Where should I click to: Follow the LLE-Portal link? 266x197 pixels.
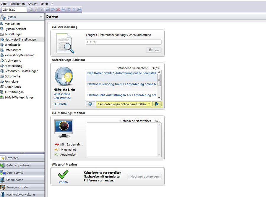pos(61,104)
